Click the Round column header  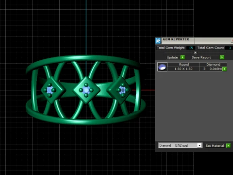[x=183, y=65]
